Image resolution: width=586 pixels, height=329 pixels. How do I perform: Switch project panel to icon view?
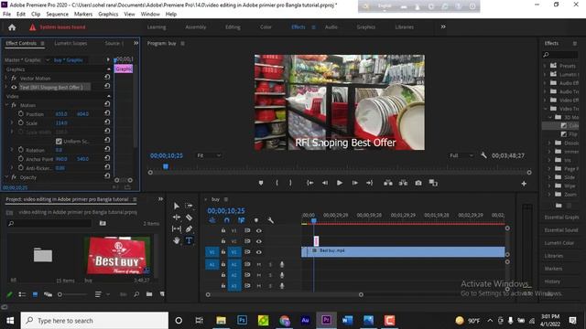[35, 294]
